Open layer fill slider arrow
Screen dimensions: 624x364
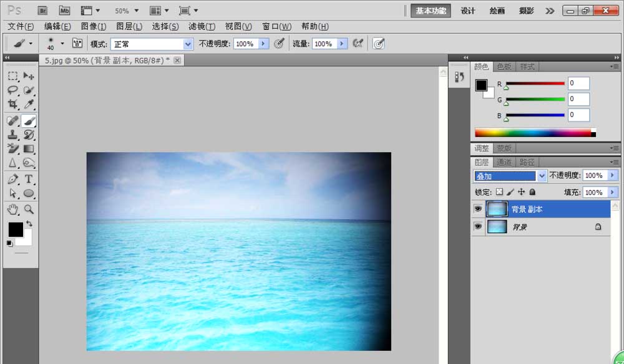click(x=613, y=193)
